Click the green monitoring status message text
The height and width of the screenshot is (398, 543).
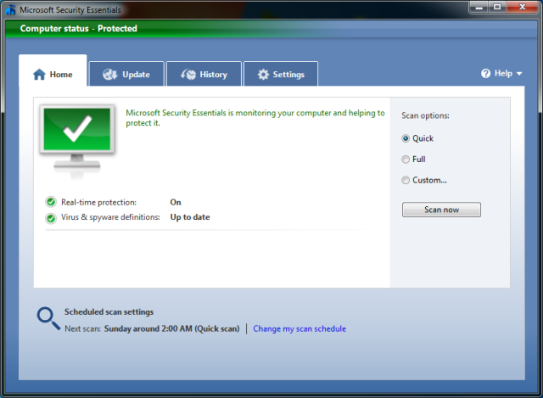(x=255, y=118)
